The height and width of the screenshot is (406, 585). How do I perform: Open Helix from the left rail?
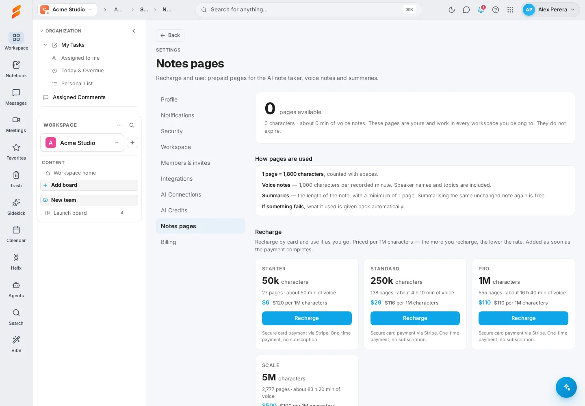[x=16, y=261]
